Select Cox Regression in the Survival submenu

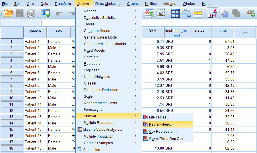(167, 131)
